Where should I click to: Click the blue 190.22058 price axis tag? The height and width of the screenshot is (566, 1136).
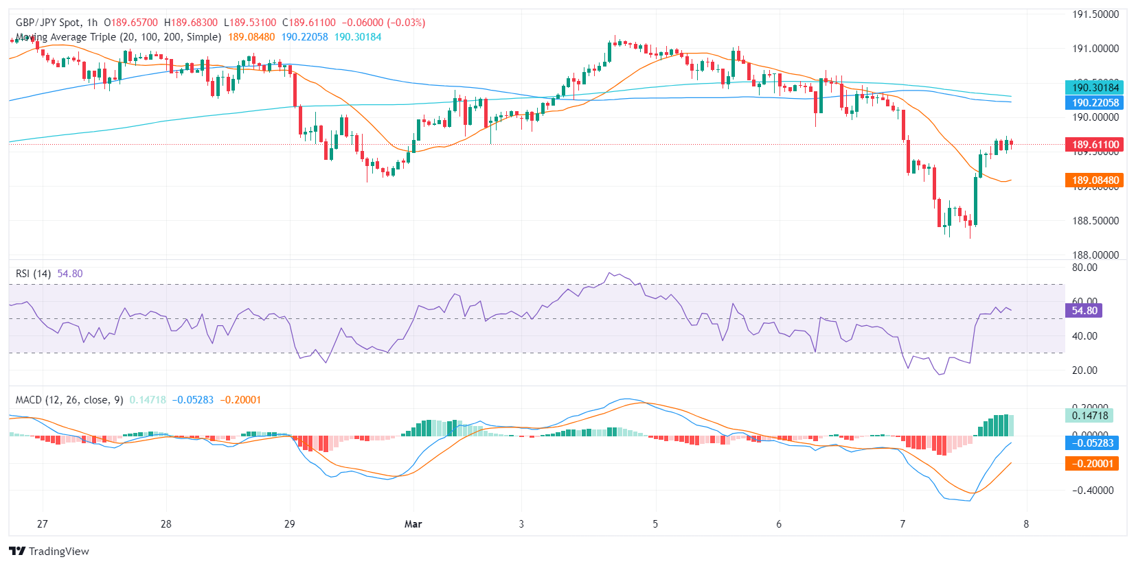click(x=1095, y=103)
